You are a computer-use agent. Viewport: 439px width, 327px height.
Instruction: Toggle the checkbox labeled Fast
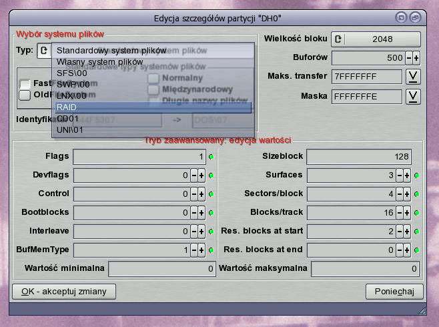25,83
